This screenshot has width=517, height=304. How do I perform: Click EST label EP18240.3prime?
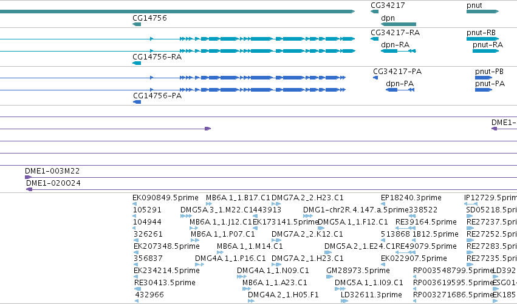[x=411, y=198]
